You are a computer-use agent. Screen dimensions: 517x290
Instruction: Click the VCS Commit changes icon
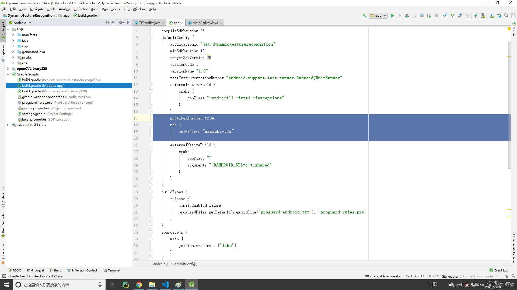click(x=452, y=16)
